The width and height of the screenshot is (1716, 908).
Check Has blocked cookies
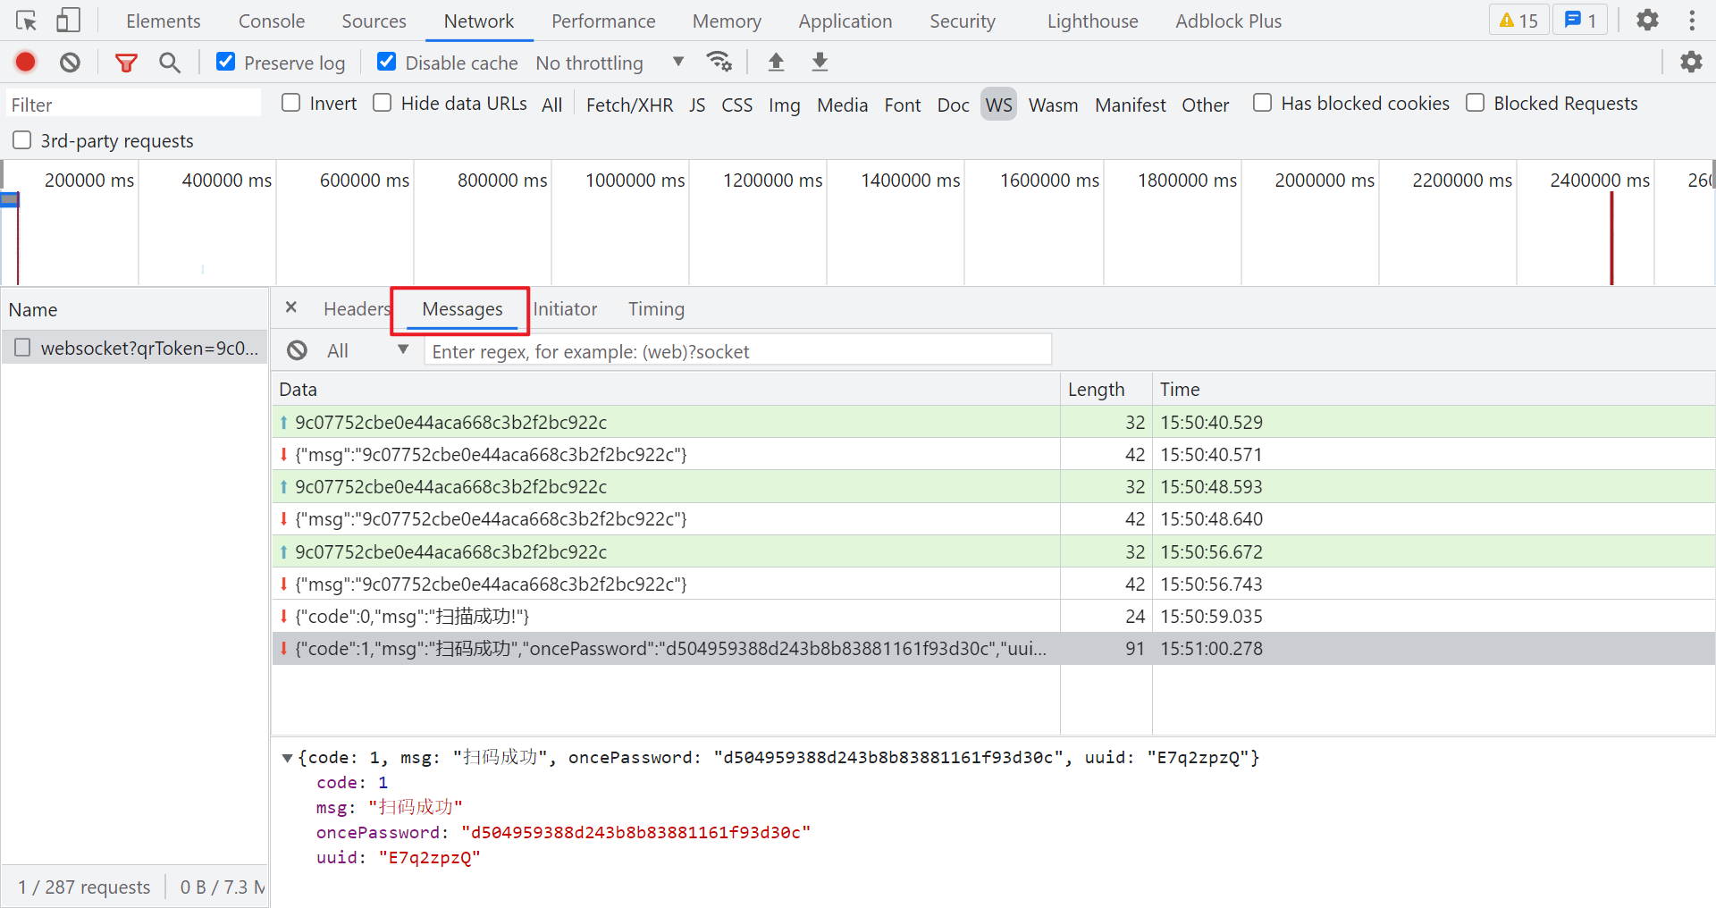[x=1262, y=103]
